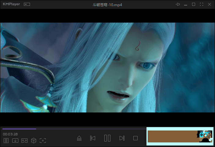The width and height of the screenshot is (215, 147).
Task: Skip to the previous track
Action: (x=93, y=138)
